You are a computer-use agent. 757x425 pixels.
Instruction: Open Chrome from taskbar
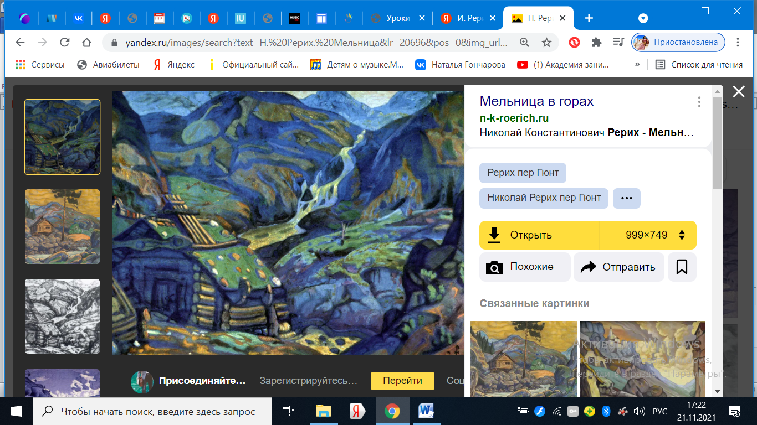coord(392,411)
